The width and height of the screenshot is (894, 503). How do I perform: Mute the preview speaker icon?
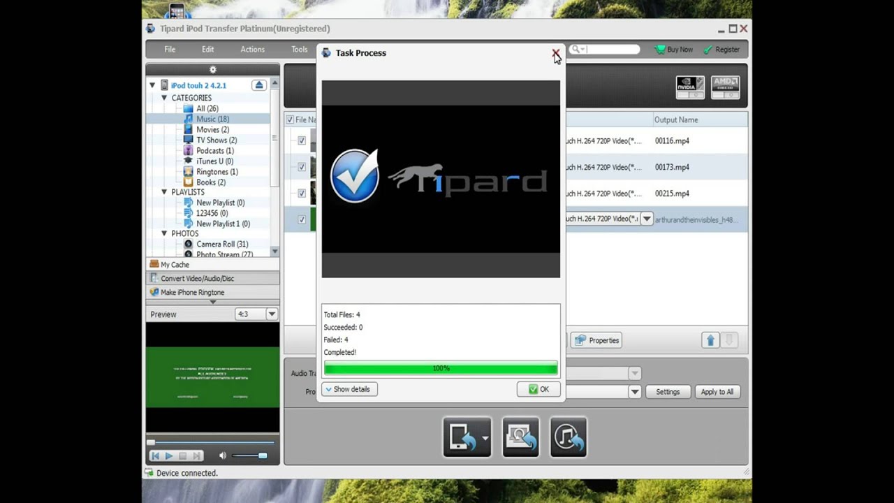[223, 455]
